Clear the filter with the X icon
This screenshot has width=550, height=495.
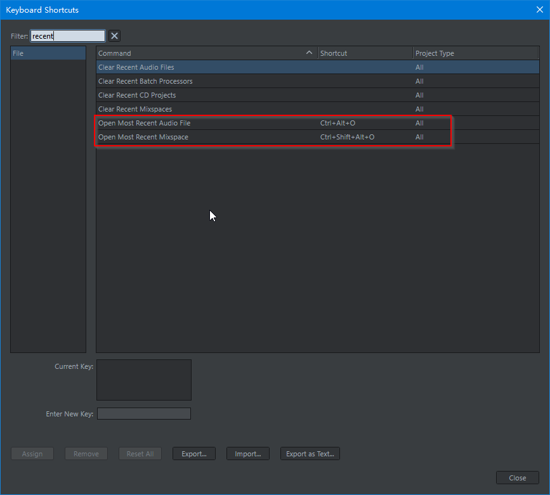click(x=114, y=35)
